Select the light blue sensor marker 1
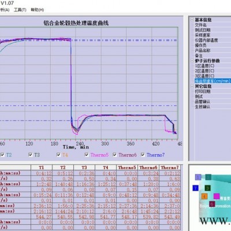This screenshot has width=231, height=231. point(198,177)
